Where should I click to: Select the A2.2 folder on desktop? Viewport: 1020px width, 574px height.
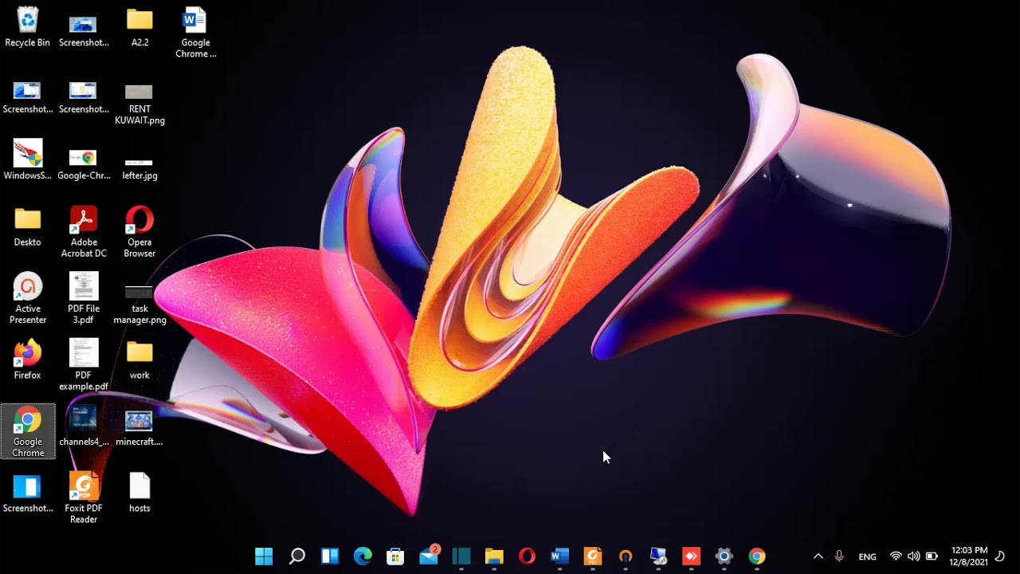(x=139, y=27)
